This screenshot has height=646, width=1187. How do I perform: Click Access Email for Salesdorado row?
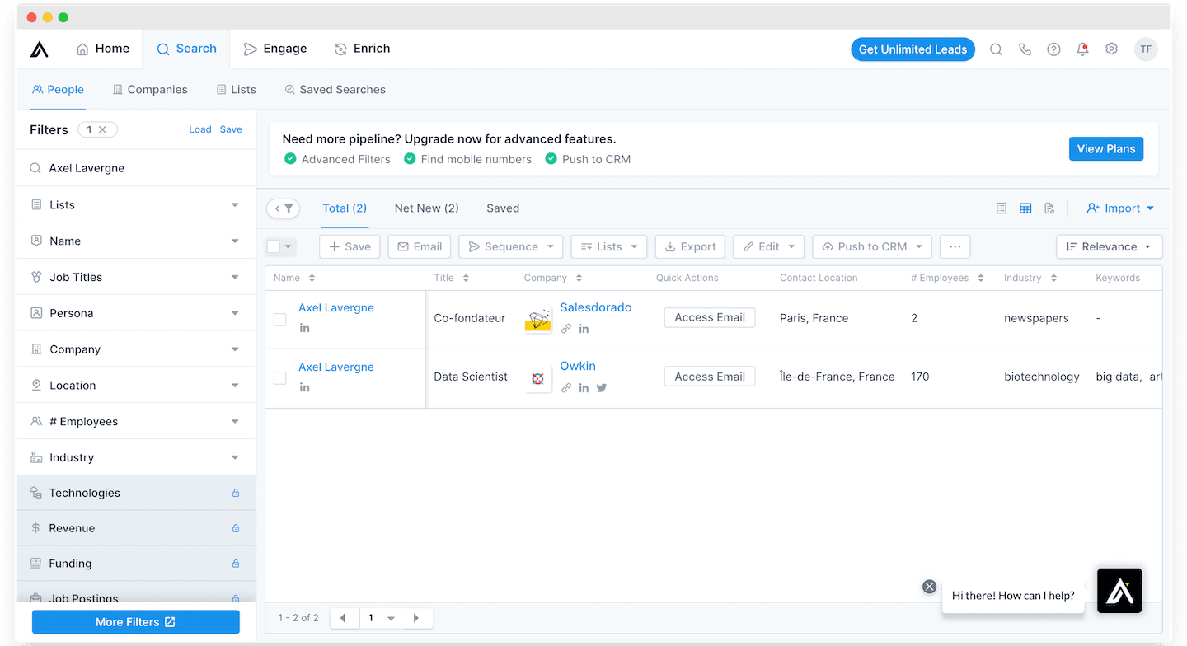click(710, 317)
